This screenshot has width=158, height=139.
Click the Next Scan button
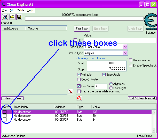click(x=100, y=29)
